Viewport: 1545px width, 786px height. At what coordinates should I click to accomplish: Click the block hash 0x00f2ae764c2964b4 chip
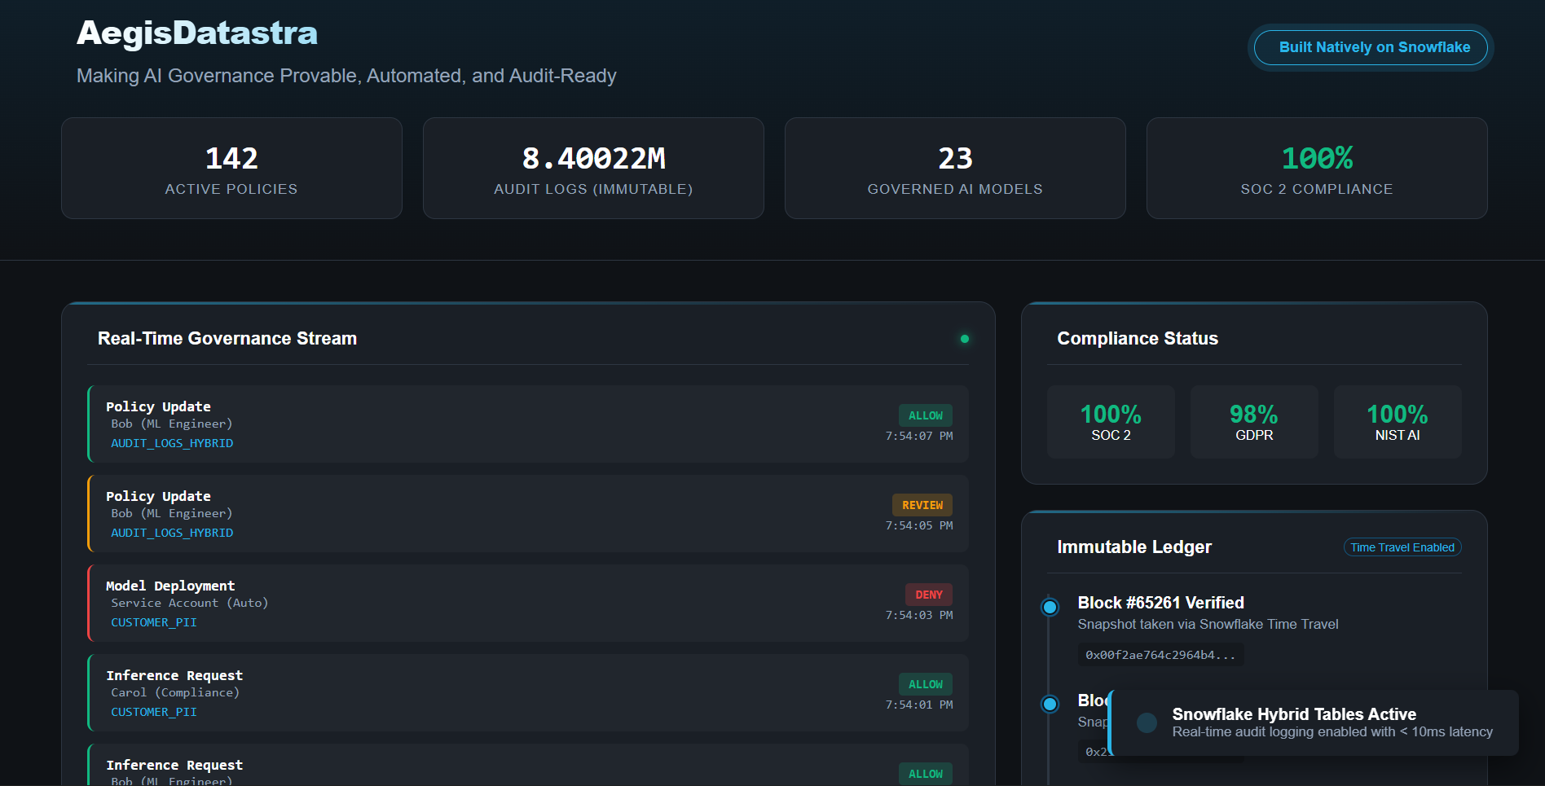click(x=1160, y=654)
